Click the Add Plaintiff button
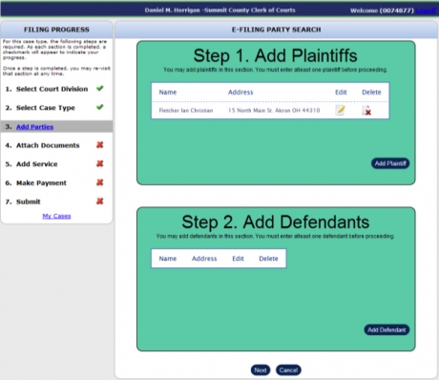 [390, 163]
